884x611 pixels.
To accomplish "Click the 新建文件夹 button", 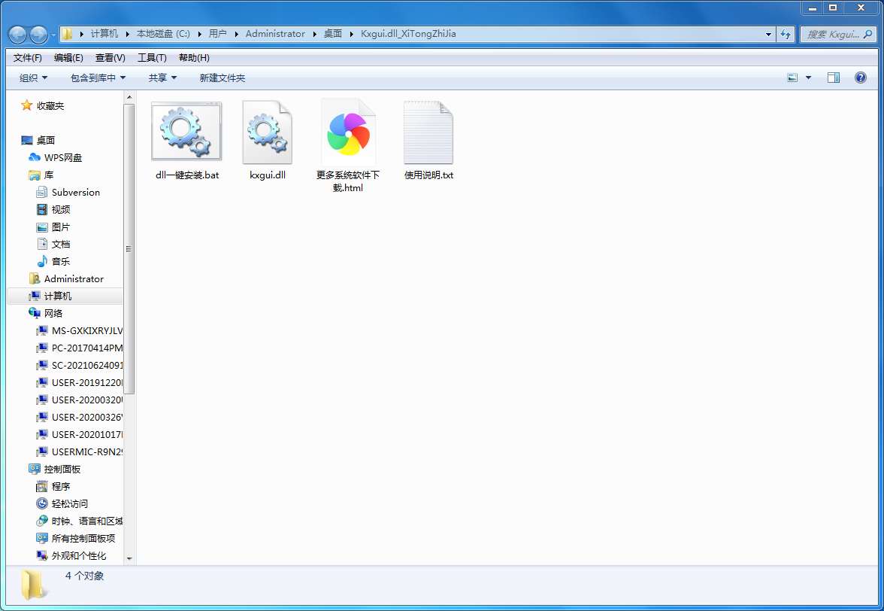I will pos(223,78).
